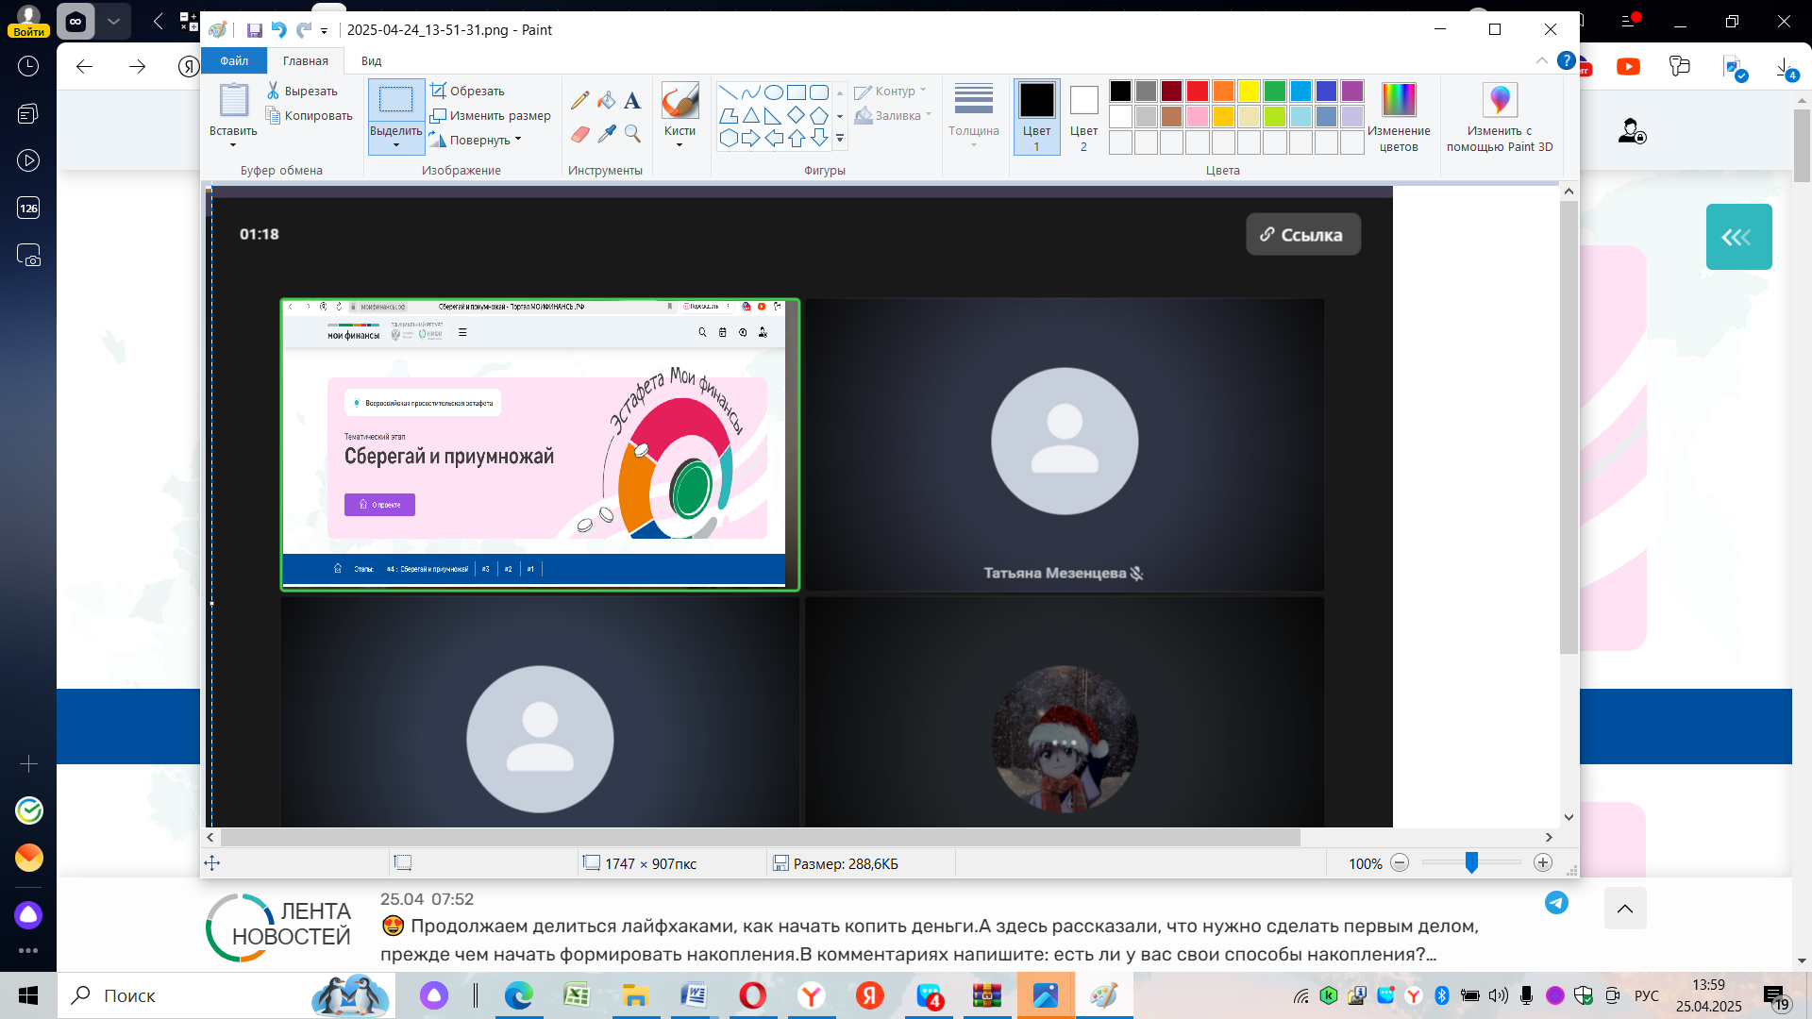1812x1019 pixels.
Task: Click the teal double-arrow button in browser
Action: click(x=1738, y=237)
